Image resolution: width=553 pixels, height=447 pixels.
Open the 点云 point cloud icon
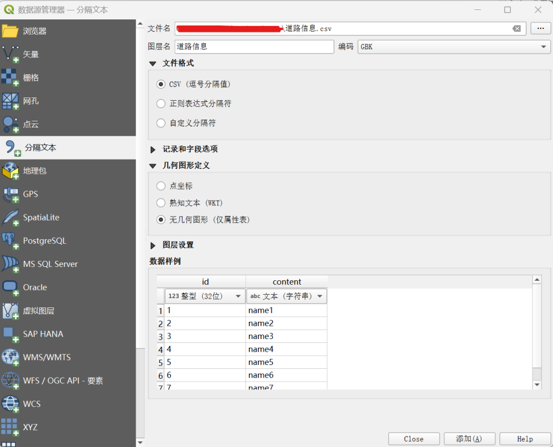[x=10, y=124]
